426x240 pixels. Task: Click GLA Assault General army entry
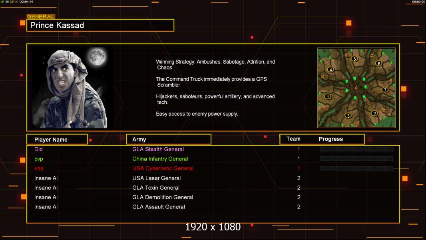click(x=158, y=207)
